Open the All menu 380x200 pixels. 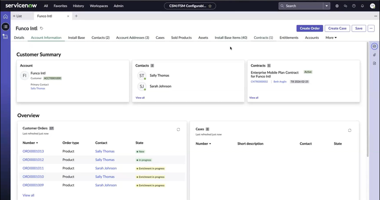[x=46, y=6]
